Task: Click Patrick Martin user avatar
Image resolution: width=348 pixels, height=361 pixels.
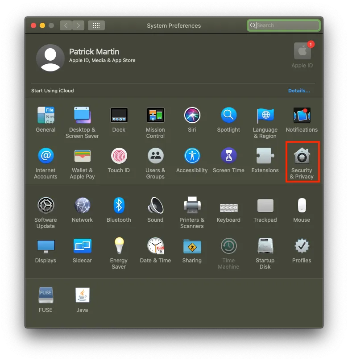Action: click(50, 58)
